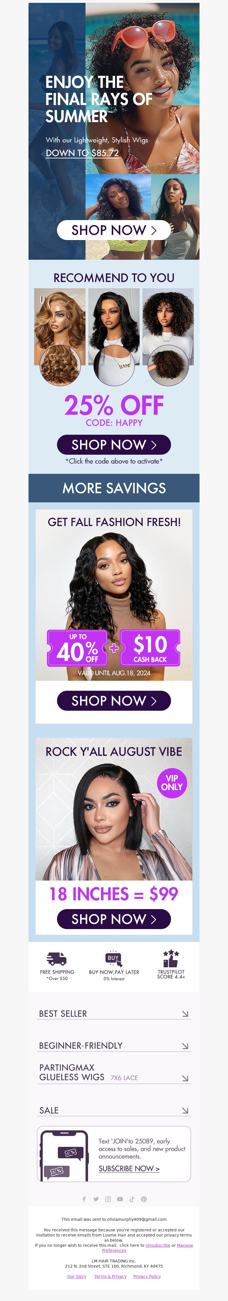
Task: Open the Facebook social icon
Action: click(84, 1199)
